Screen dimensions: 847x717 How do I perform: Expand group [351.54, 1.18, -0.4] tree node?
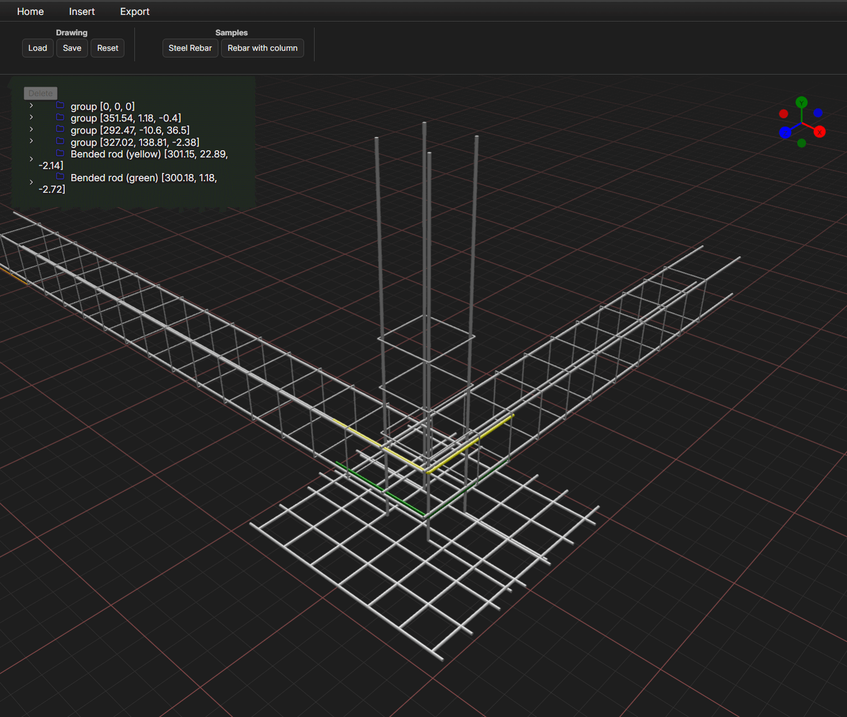click(x=32, y=117)
